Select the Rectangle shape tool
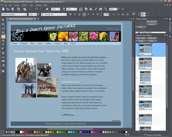 [x=3, y=32]
